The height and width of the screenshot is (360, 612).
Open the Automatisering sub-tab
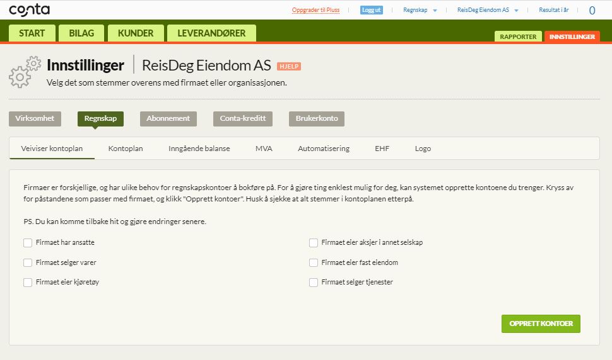click(x=324, y=149)
